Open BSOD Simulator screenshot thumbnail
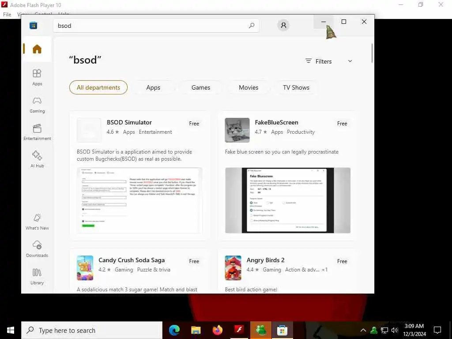452x339 pixels. tap(139, 200)
